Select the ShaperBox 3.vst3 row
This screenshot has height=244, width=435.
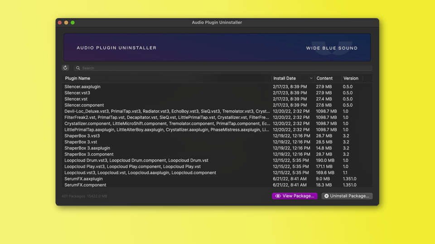[x=217, y=136]
